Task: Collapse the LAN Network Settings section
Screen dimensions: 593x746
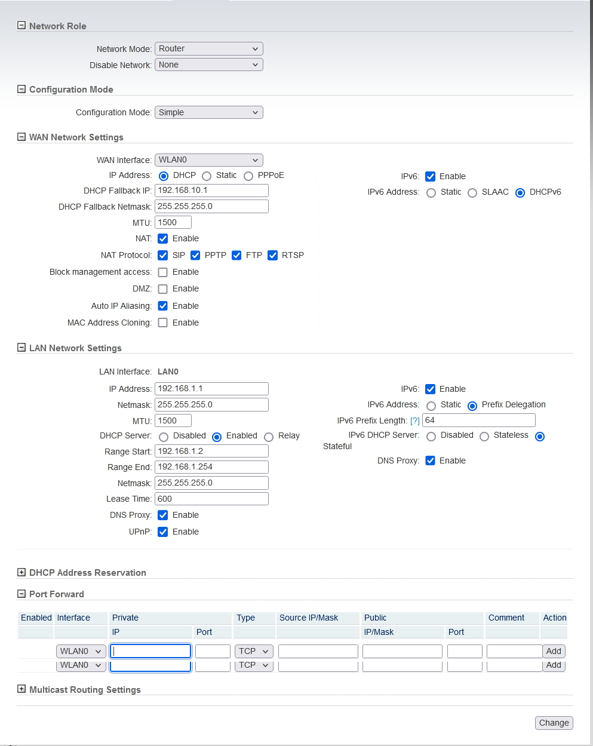Action: pyautogui.click(x=21, y=348)
